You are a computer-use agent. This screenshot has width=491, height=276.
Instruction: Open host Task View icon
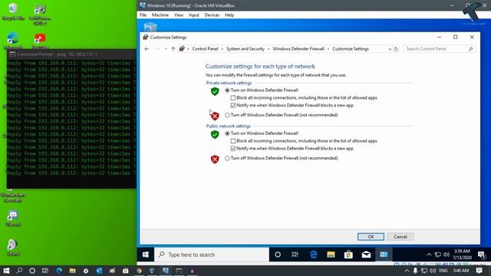(x=45, y=271)
